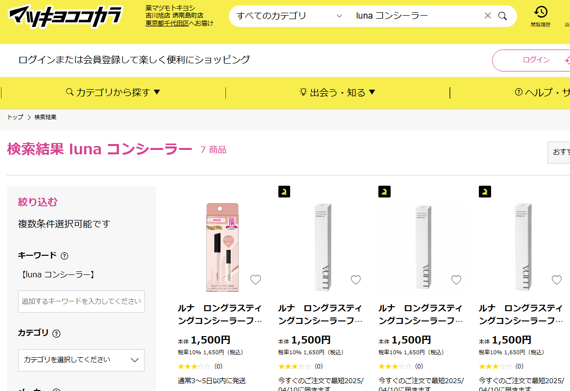Open the ヘルプ menu in the navigation bar
The image size is (570, 391).
[x=543, y=92]
